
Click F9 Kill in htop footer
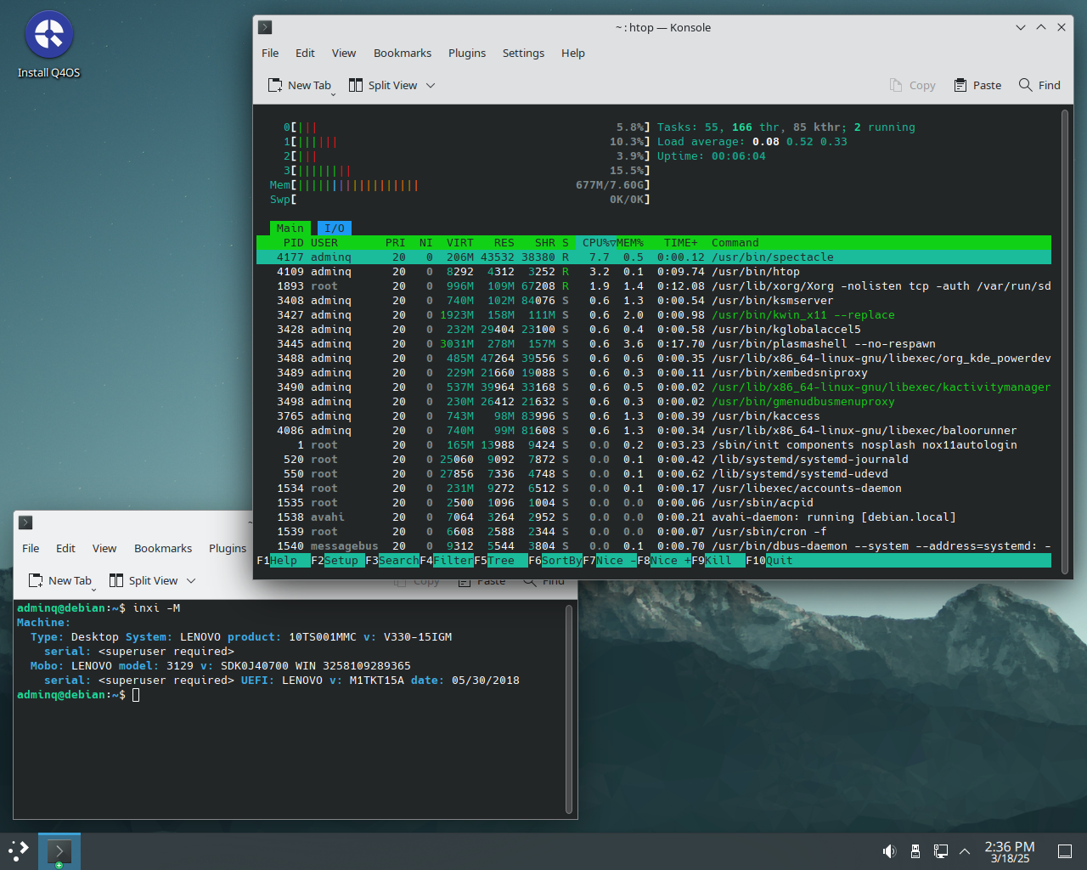[x=718, y=561]
